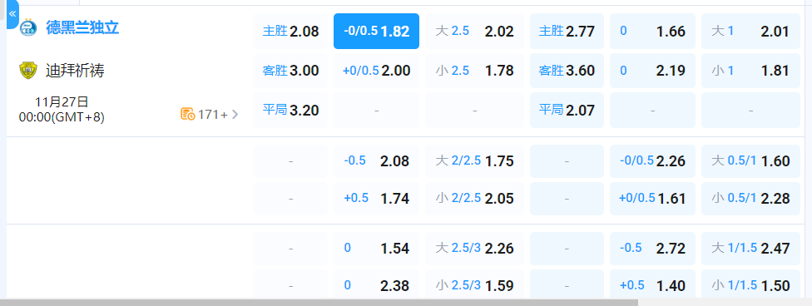Choose 小 2.5/3 at 1.59
Screen dimensions: 812x306
(x=474, y=284)
